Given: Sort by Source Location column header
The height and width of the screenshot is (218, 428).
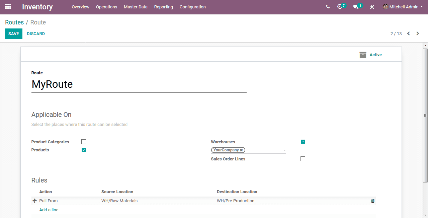Looking at the screenshot, I should (117, 192).
